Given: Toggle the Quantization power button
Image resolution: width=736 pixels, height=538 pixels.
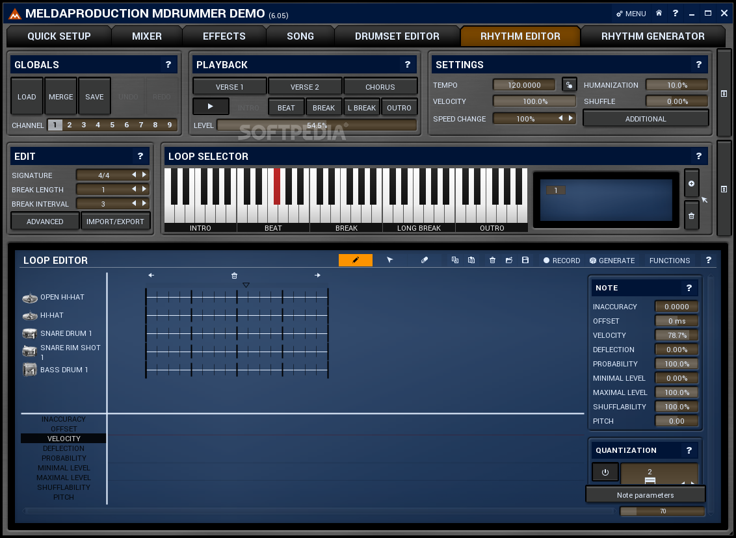Looking at the screenshot, I should click(605, 472).
